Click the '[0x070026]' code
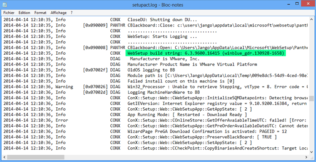Image resolution: width=316 pixels, height=162 pixels. pyautogui.click(x=95, y=87)
